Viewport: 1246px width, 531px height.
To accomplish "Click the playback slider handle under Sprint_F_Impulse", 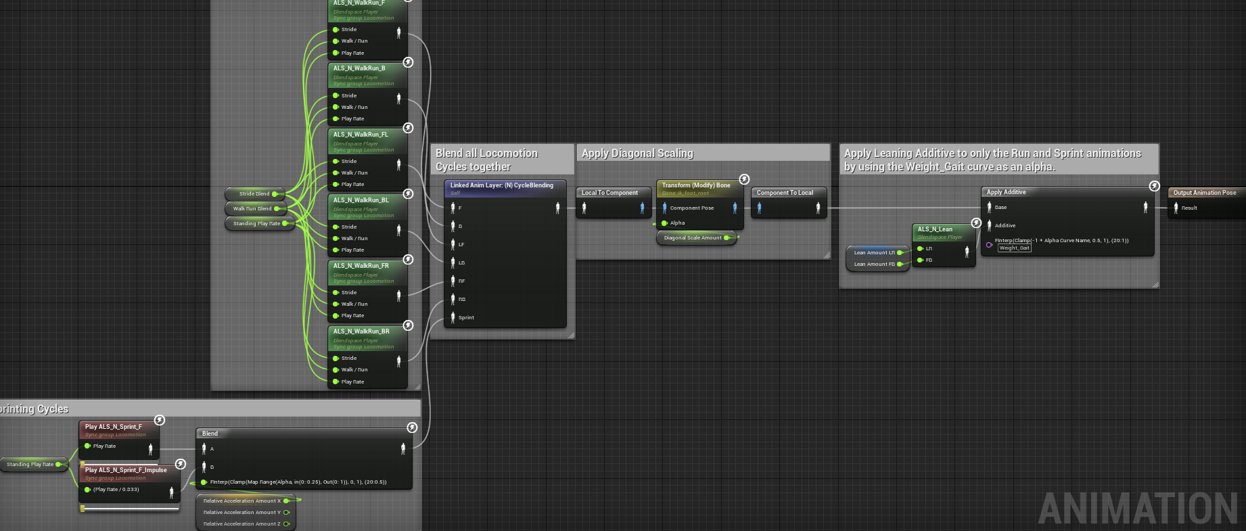I will tap(83, 509).
